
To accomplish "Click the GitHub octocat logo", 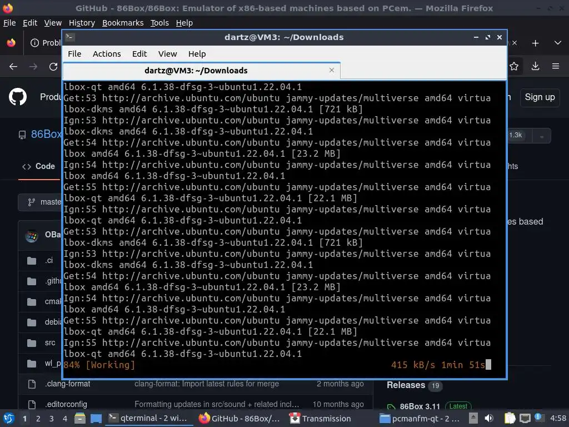I will click(x=18, y=97).
